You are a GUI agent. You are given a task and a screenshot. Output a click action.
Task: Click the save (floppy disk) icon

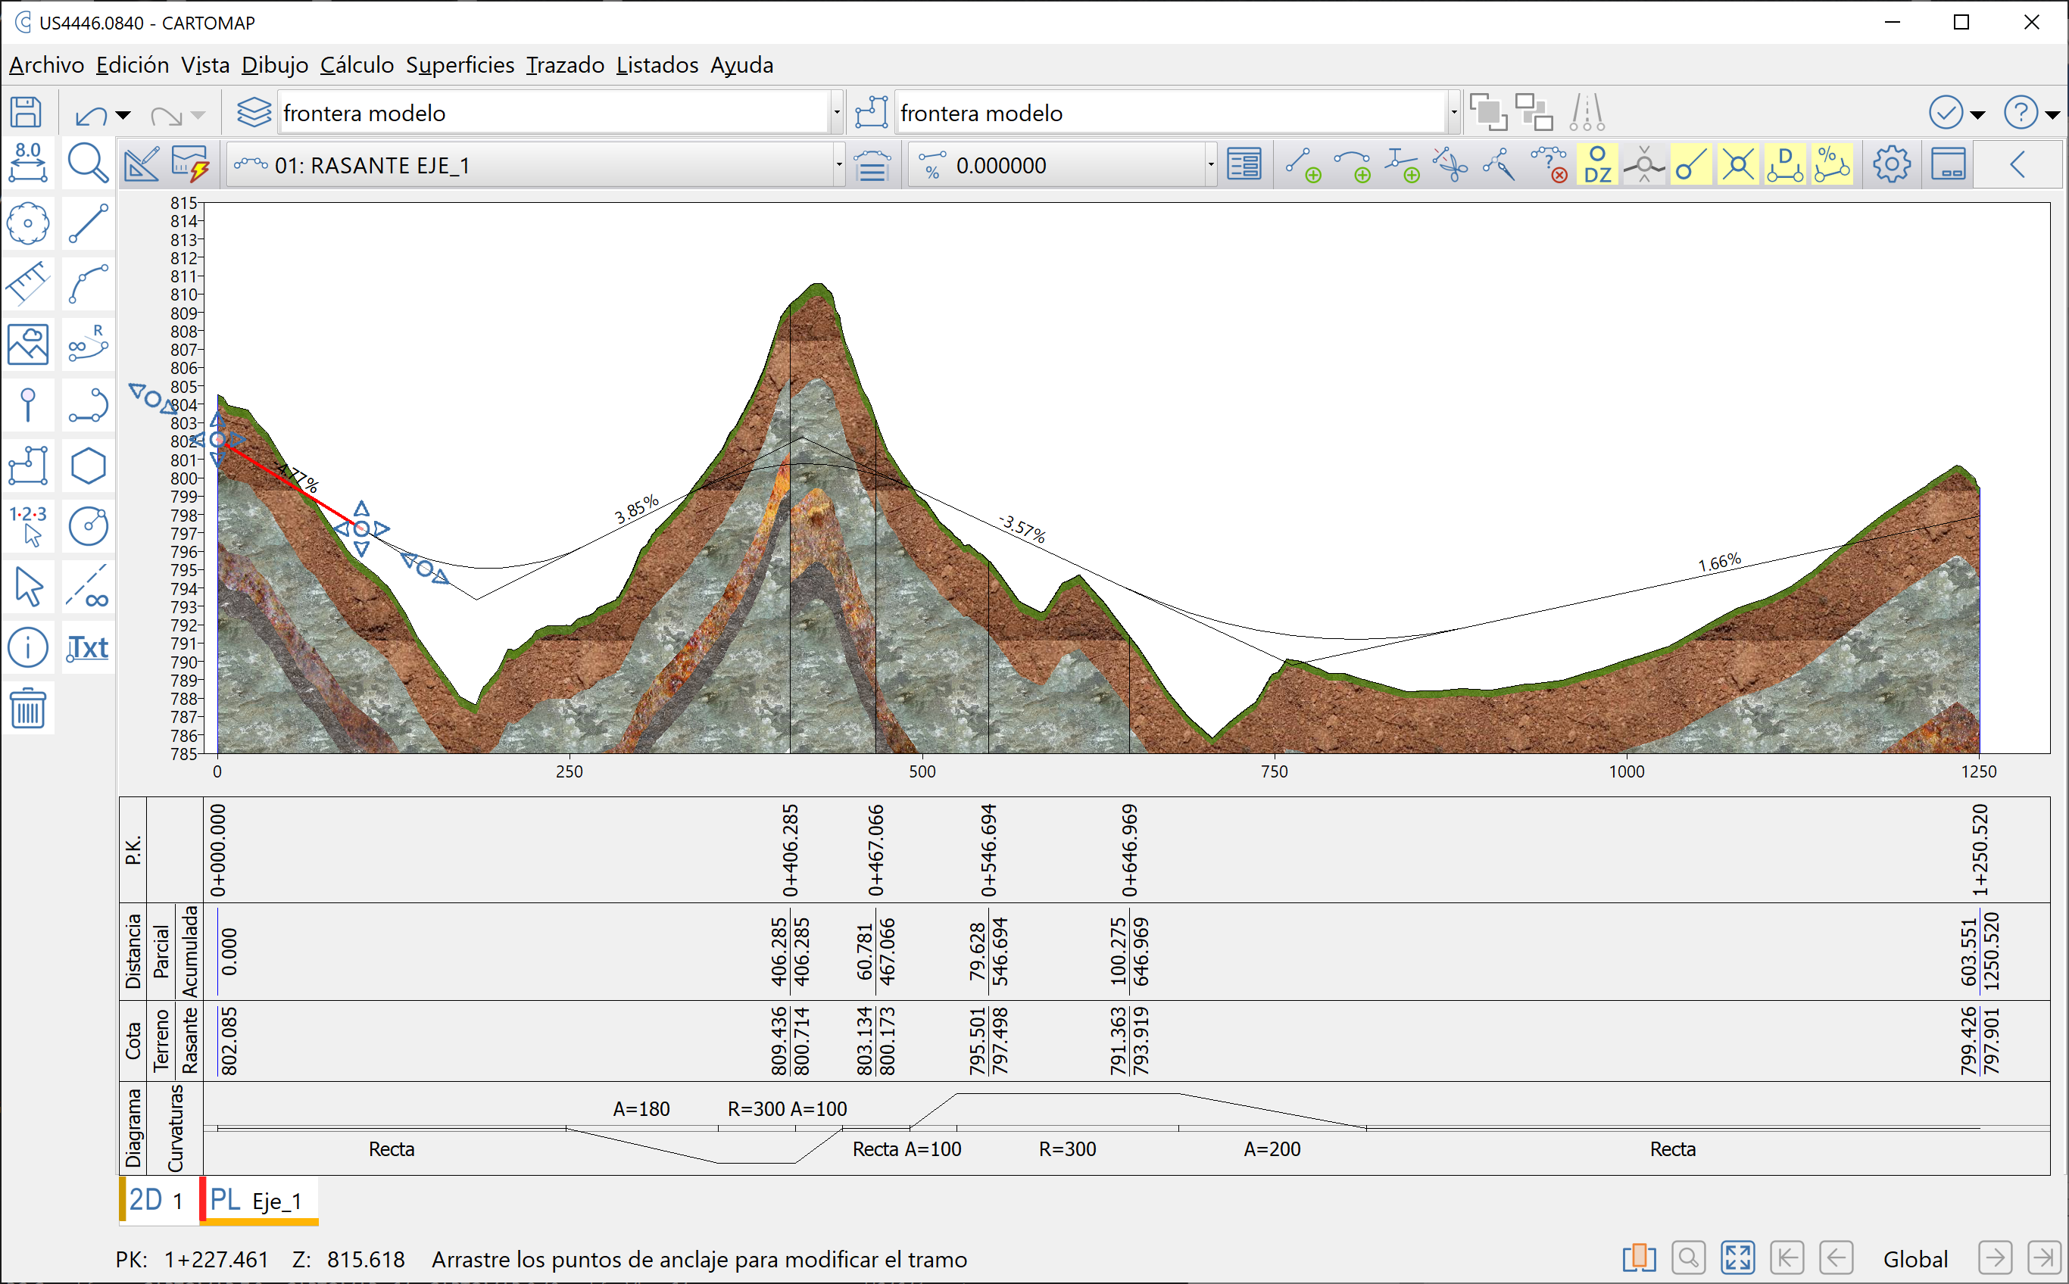coord(26,113)
